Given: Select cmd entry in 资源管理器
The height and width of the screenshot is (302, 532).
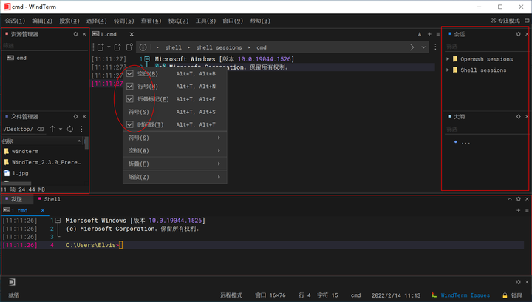Looking at the screenshot, I should 17,58.
